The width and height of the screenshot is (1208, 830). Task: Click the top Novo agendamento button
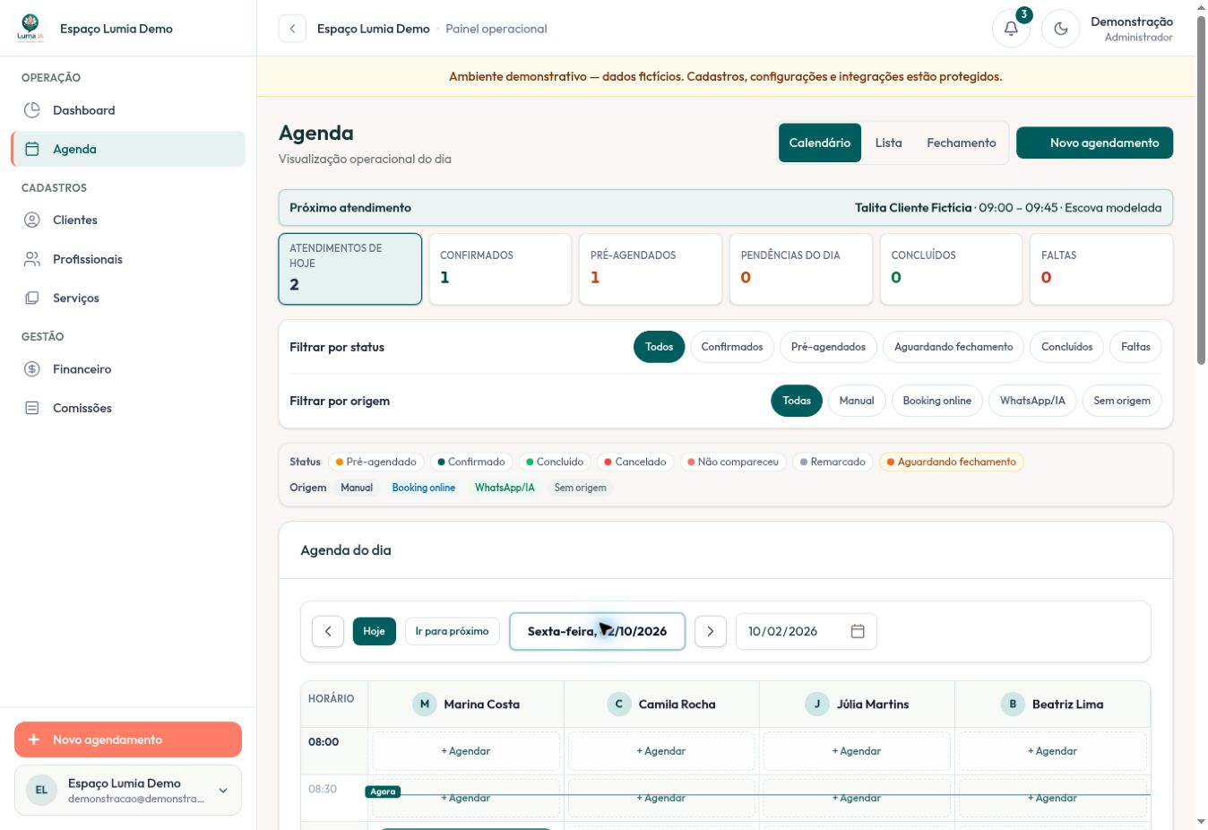pos(1094,143)
